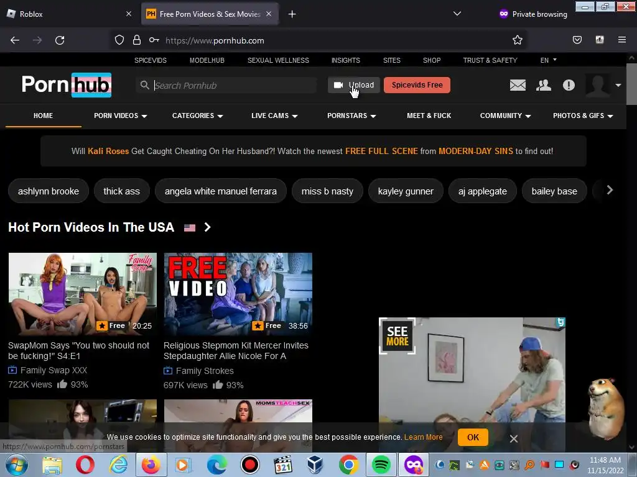637x477 pixels.
Task: Dismiss the cookie banner with X
Action: pos(513,438)
